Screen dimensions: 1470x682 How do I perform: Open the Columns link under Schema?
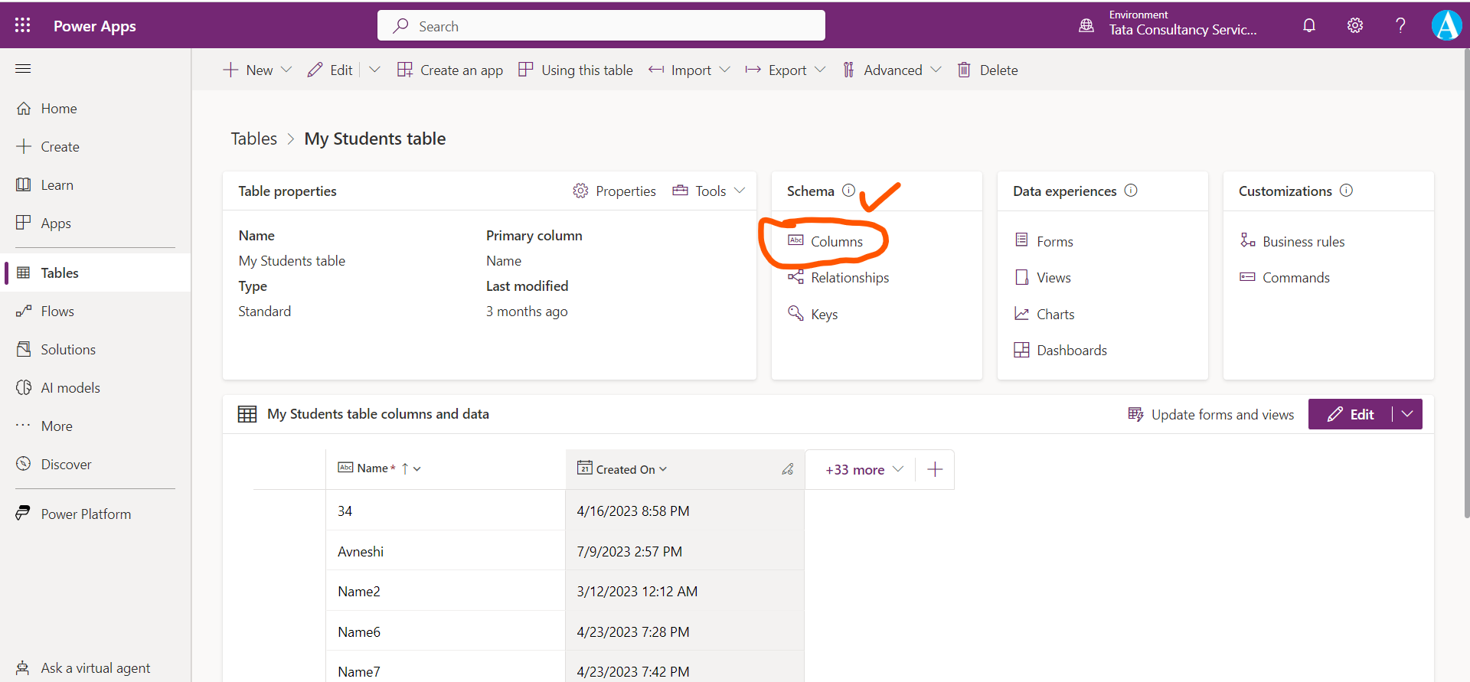(x=836, y=242)
